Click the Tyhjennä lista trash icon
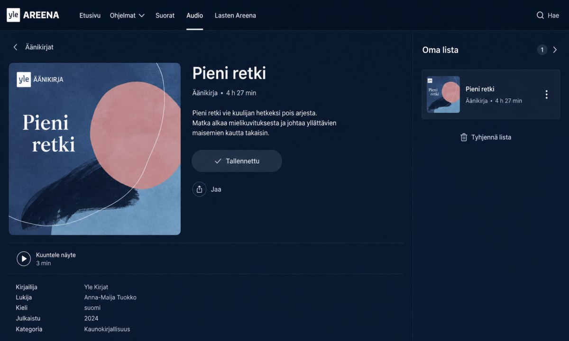 (x=464, y=137)
